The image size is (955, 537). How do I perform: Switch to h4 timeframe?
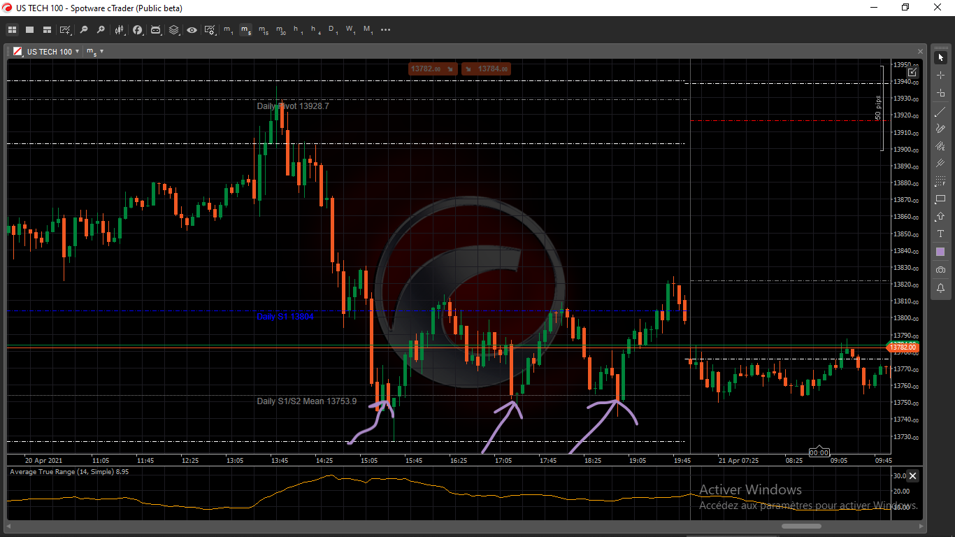pos(315,30)
